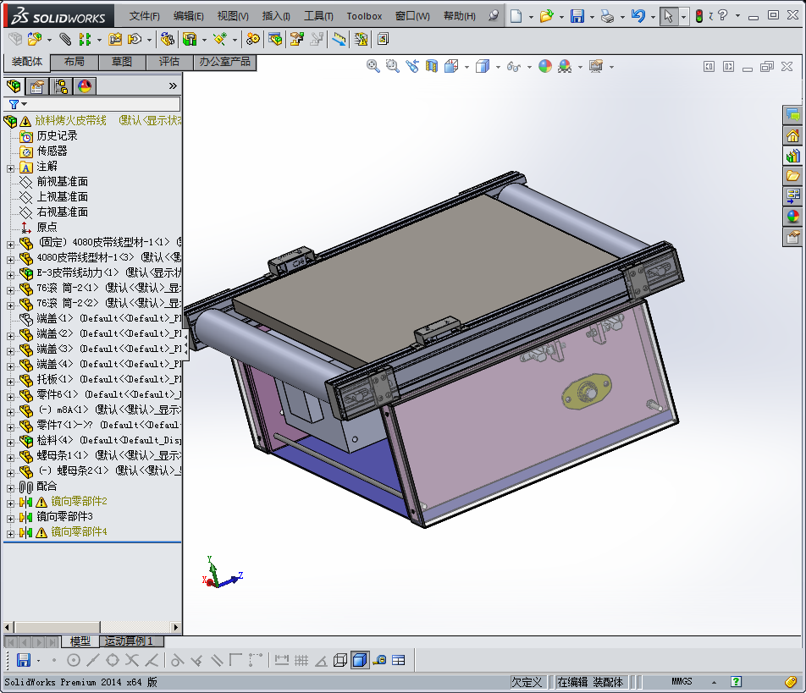806x693 pixels.
Task: Switch to 评估 tab
Action: 169,62
